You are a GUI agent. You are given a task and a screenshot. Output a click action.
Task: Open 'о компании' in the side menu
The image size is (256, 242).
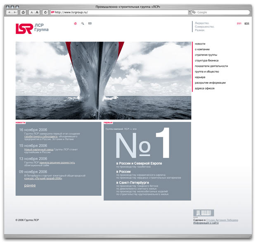pos(202,49)
